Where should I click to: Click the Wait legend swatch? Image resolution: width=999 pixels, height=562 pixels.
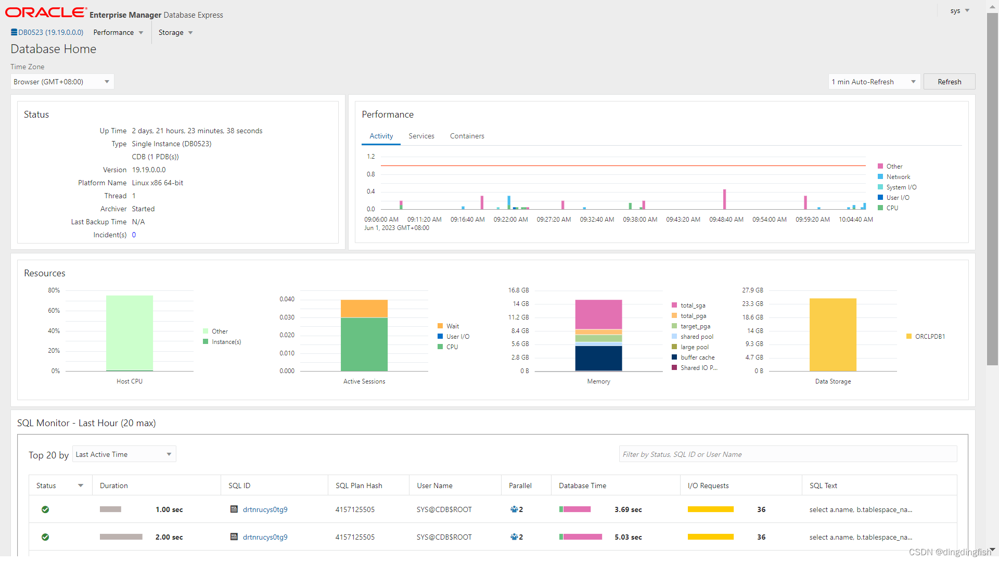pos(440,326)
